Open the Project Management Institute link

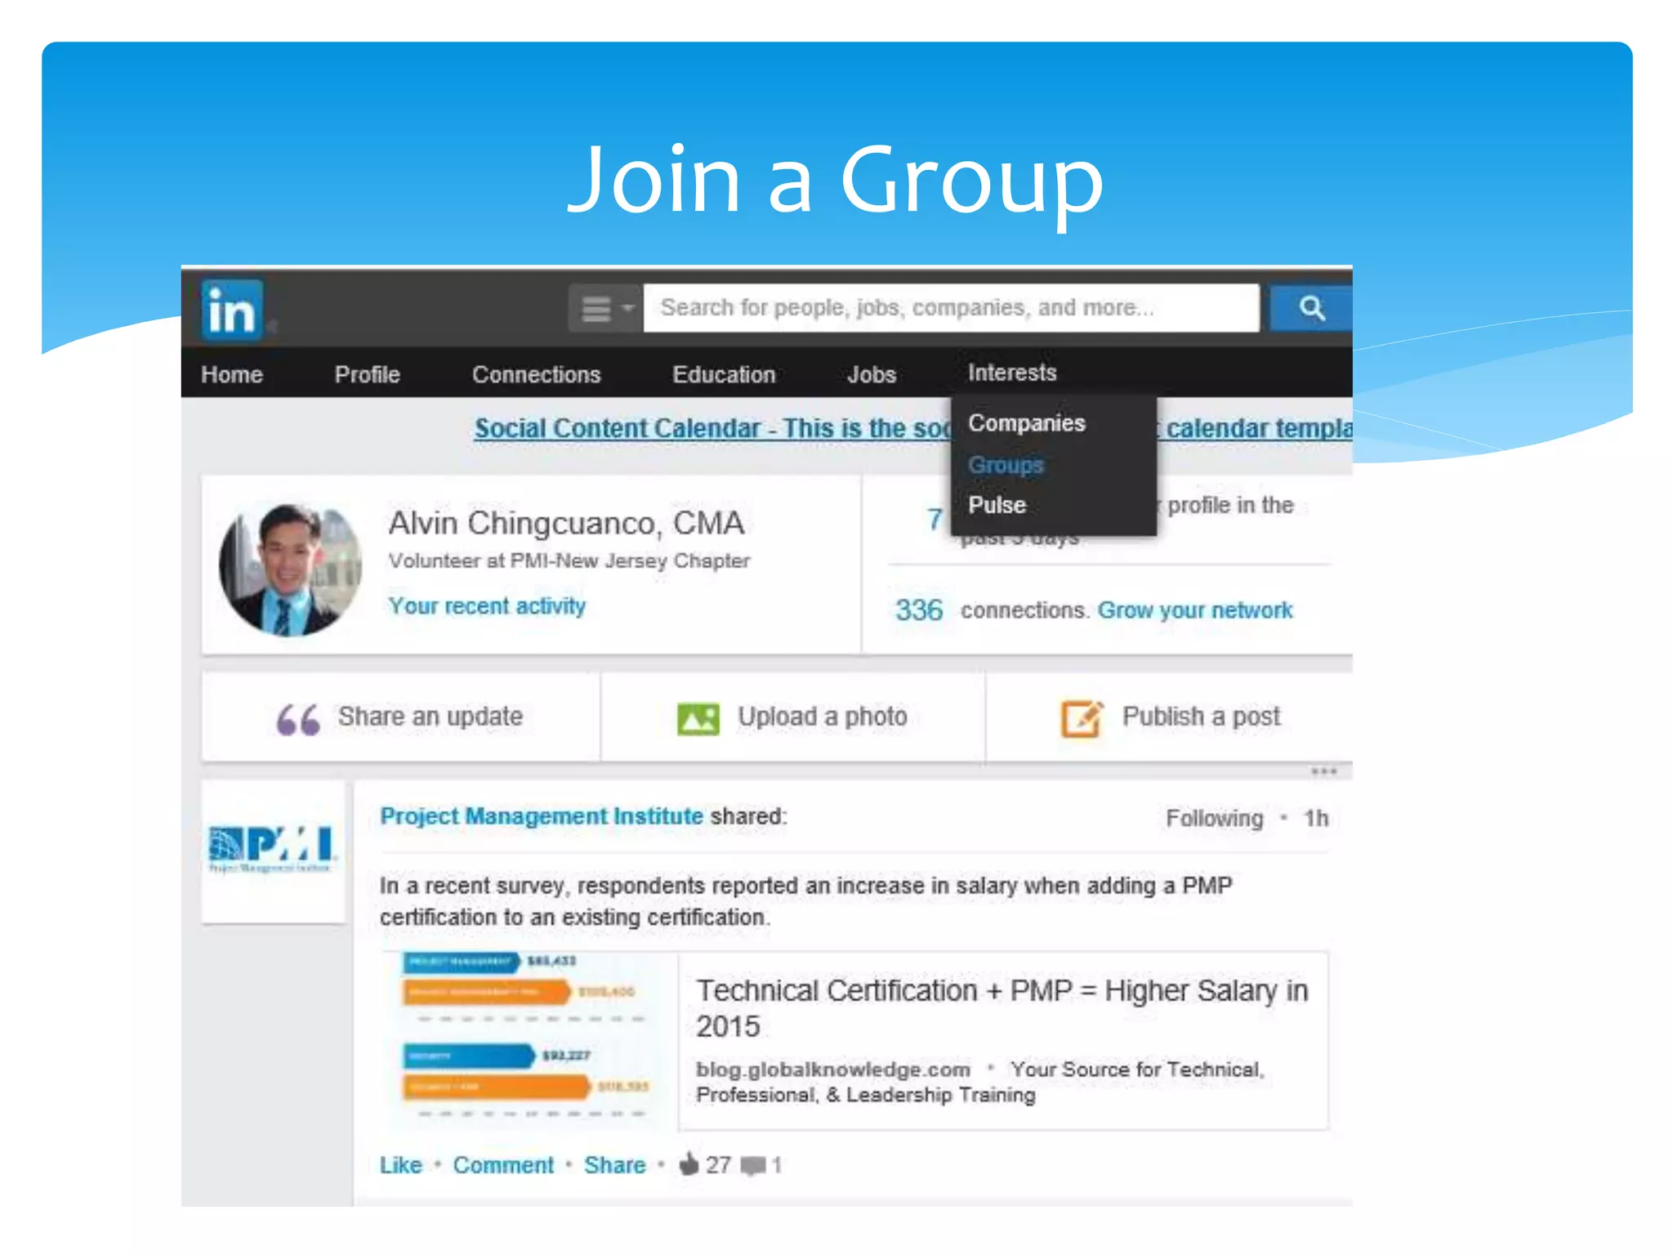pos(542,816)
